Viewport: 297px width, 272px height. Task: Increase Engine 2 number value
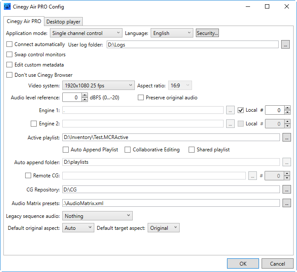287,122
